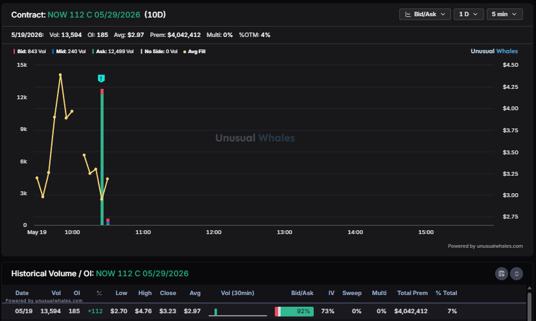Click the Avg: $2.97 summary stat
The image size is (536, 321).
(128, 35)
